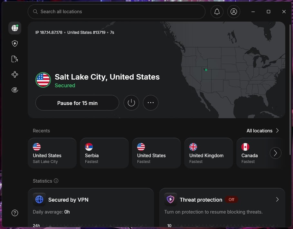Open the help question mark icon
The width and height of the screenshot is (293, 229).
[x=15, y=213]
